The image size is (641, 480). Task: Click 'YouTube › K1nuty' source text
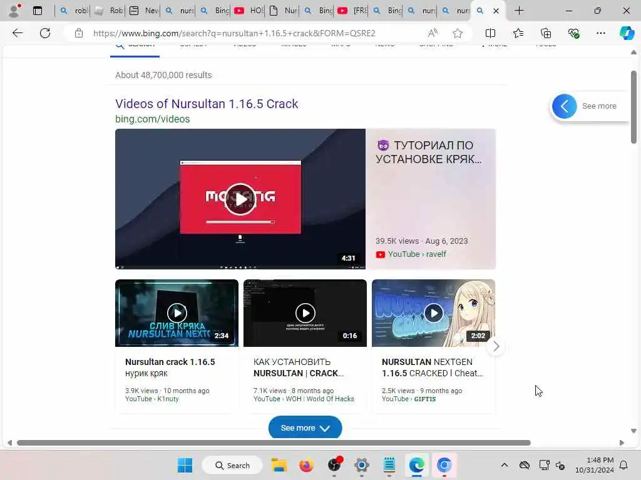(x=151, y=399)
